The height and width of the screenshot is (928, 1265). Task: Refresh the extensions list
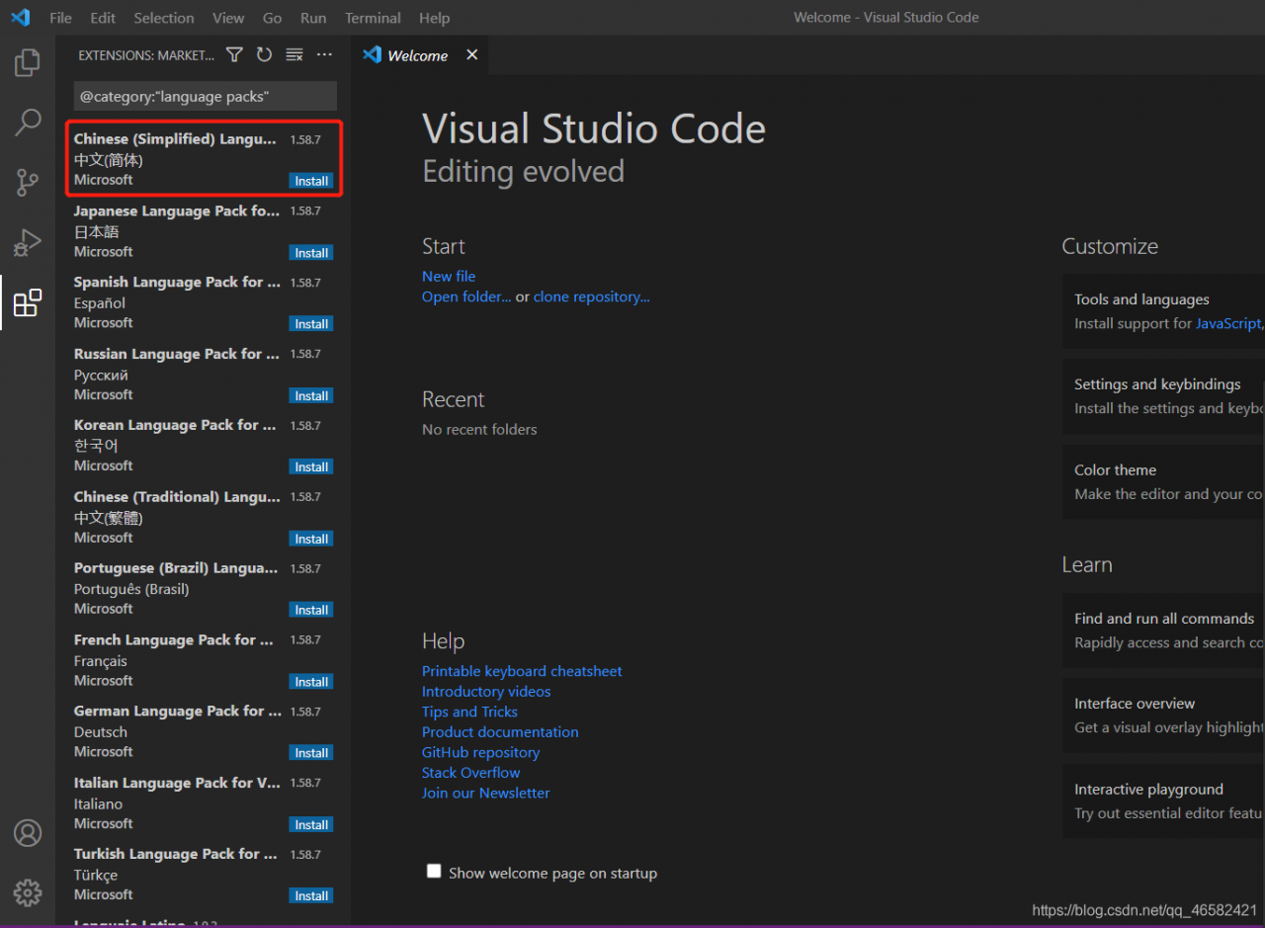click(x=264, y=55)
